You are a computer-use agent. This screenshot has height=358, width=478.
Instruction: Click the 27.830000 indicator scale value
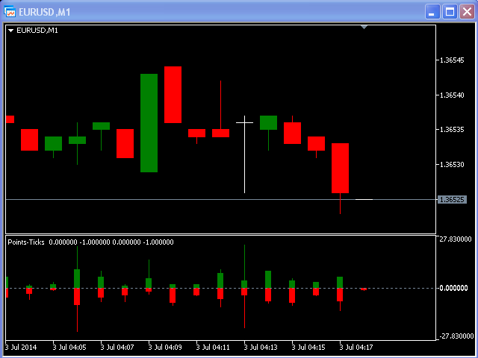(x=456, y=239)
